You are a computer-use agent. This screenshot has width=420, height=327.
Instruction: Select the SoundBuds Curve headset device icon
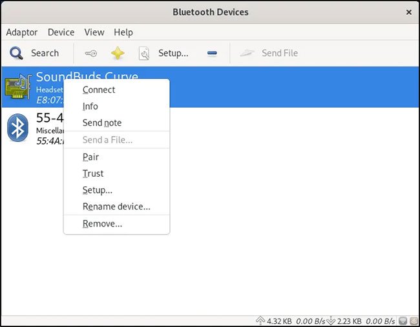click(18, 86)
